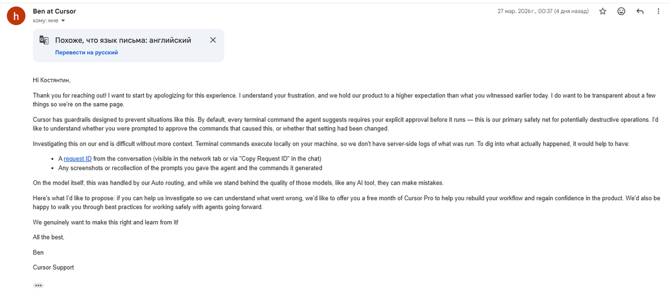This screenshot has width=670, height=295.
Task: Expand recipient details arrow next to мне
Action: (63, 21)
